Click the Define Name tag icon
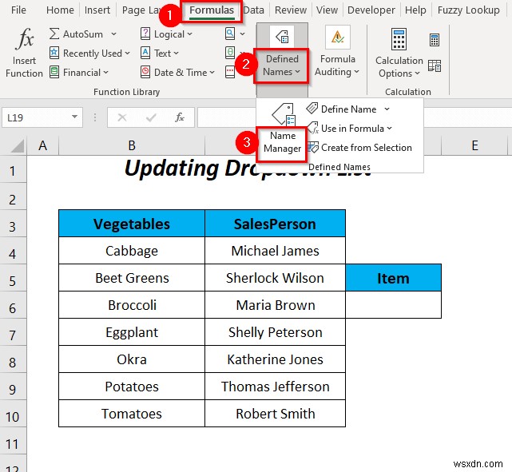 tap(312, 109)
